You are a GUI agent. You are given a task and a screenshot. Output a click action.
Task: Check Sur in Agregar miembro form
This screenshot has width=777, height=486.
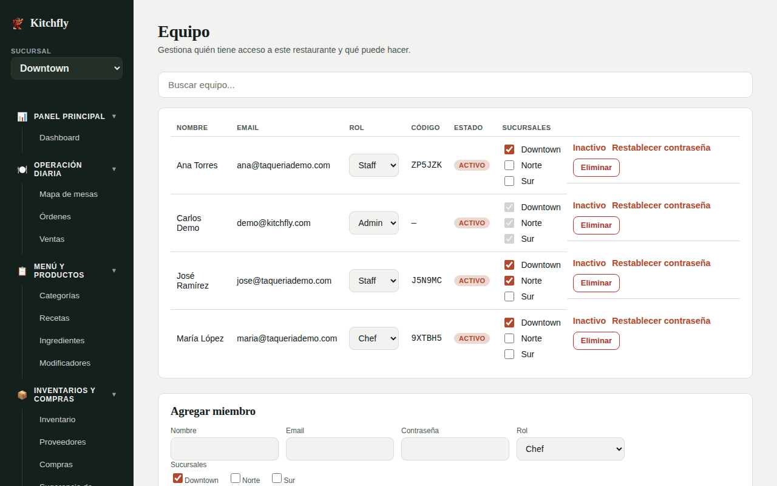[277, 478]
